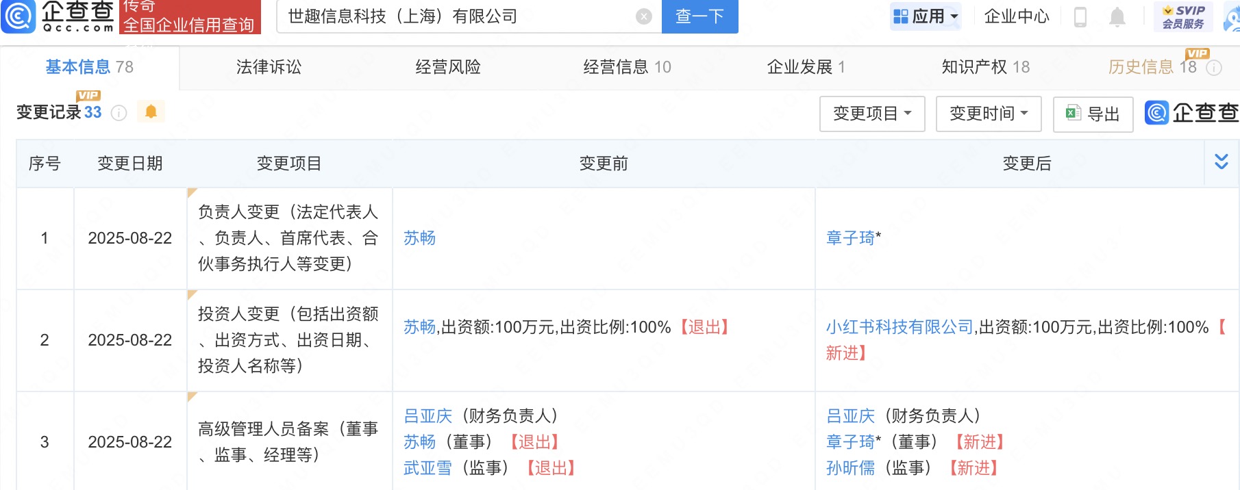
Task: Click the 查一下 search button
Action: (x=700, y=16)
